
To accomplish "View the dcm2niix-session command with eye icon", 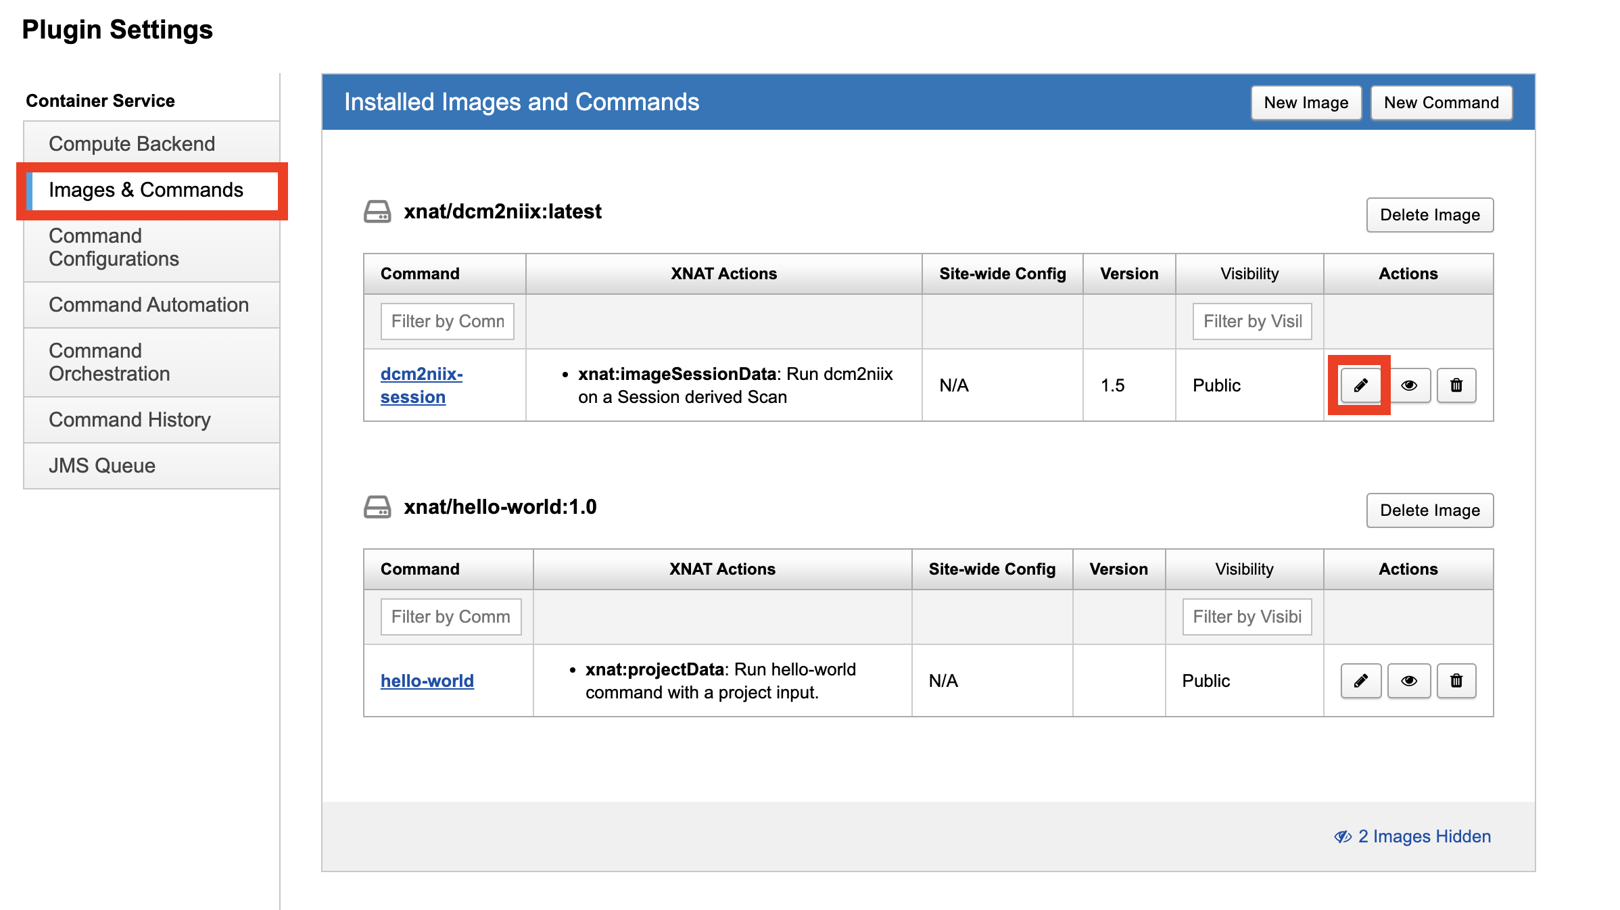I will 1409,385.
